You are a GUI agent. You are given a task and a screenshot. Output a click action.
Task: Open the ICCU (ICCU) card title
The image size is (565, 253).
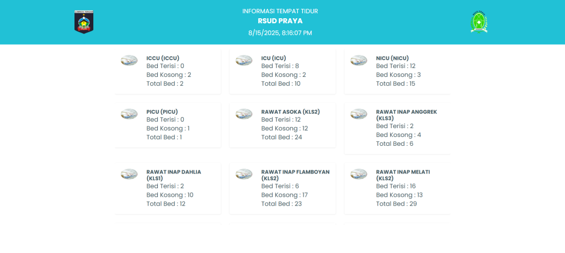point(163,58)
